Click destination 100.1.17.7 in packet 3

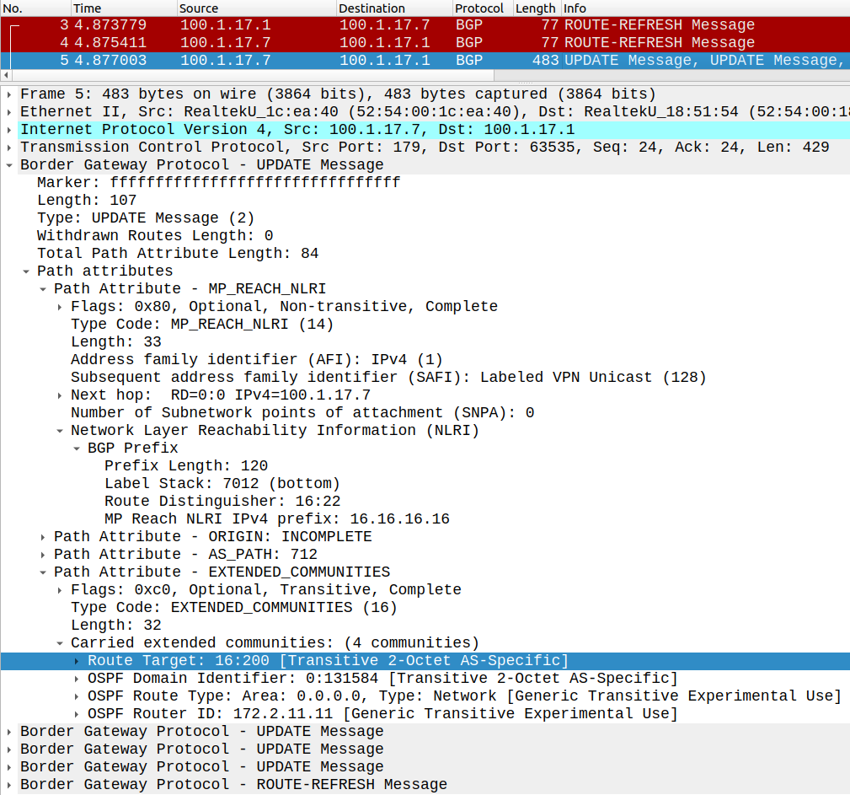(385, 25)
